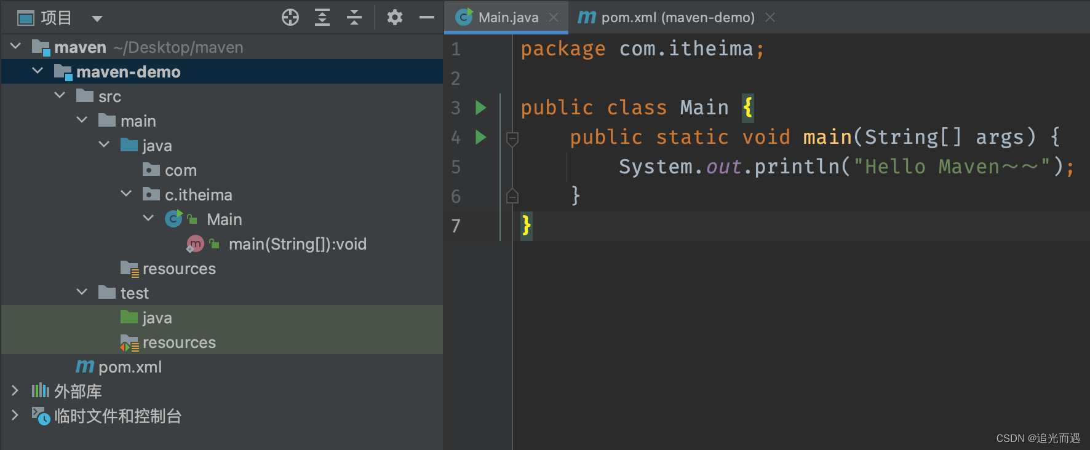This screenshot has width=1090, height=450.
Task: Run main method with gutter arrow on line 4
Action: pyautogui.click(x=481, y=137)
